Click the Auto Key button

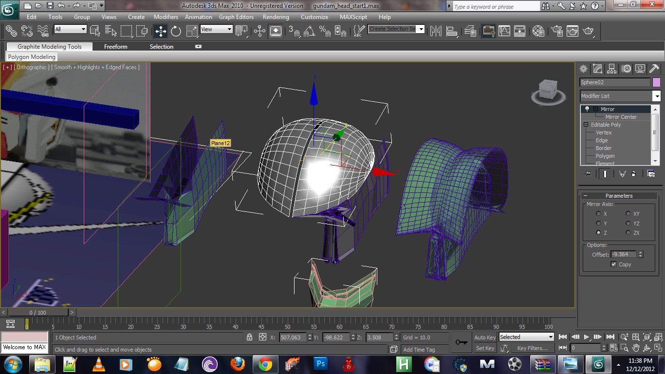point(485,337)
